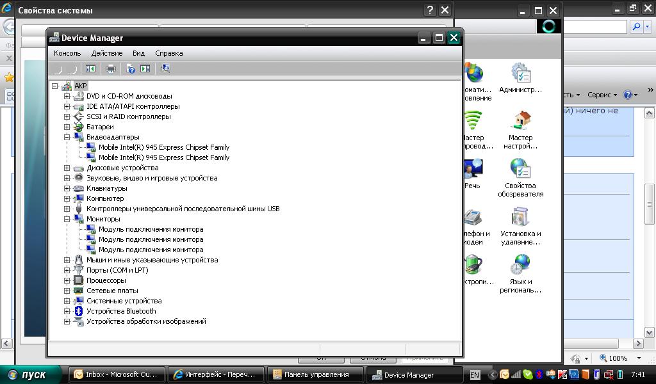Click the Батареи battery icon
The image size is (656, 384).
pos(79,127)
